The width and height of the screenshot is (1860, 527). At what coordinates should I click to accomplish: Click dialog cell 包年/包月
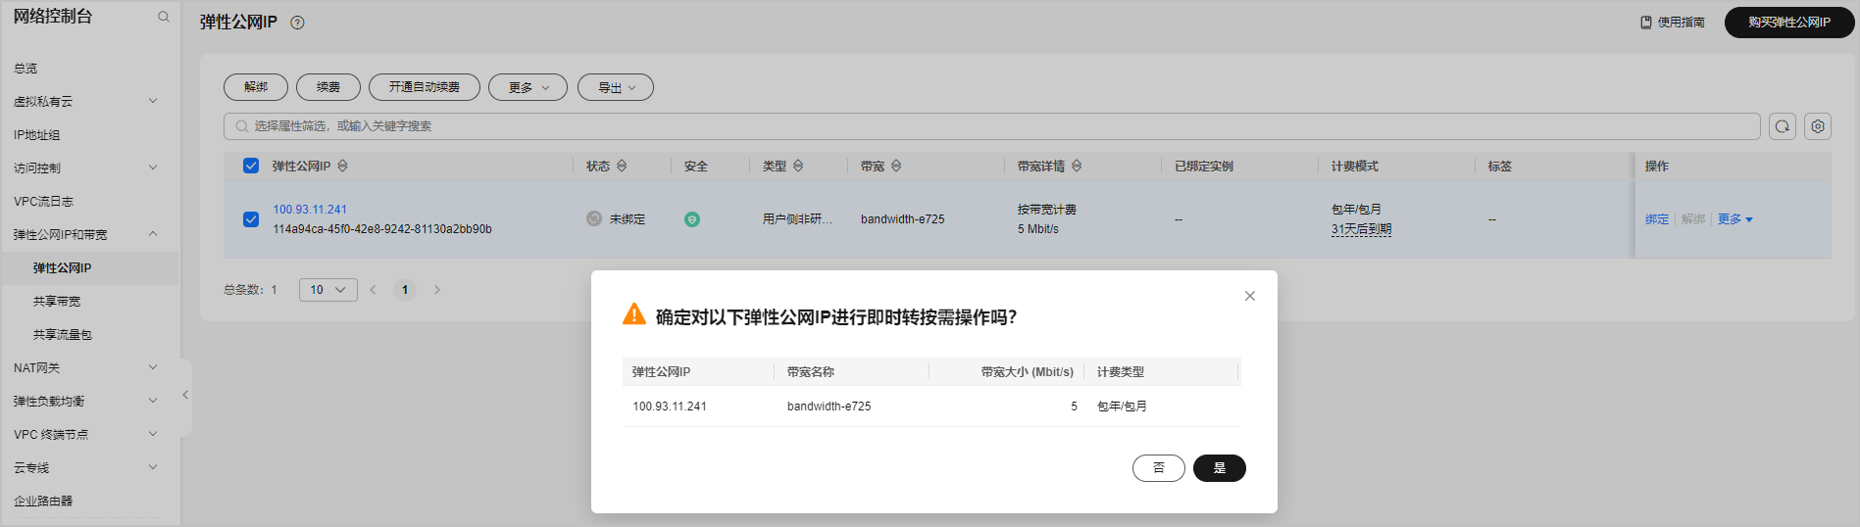pos(1122,407)
